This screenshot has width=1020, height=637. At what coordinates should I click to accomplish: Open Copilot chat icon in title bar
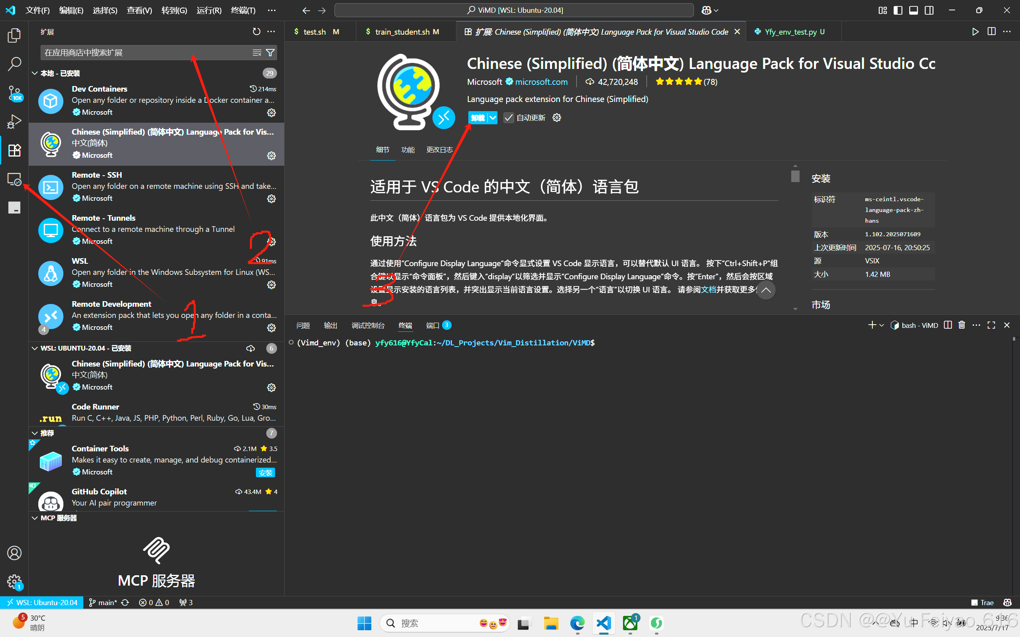coord(706,10)
